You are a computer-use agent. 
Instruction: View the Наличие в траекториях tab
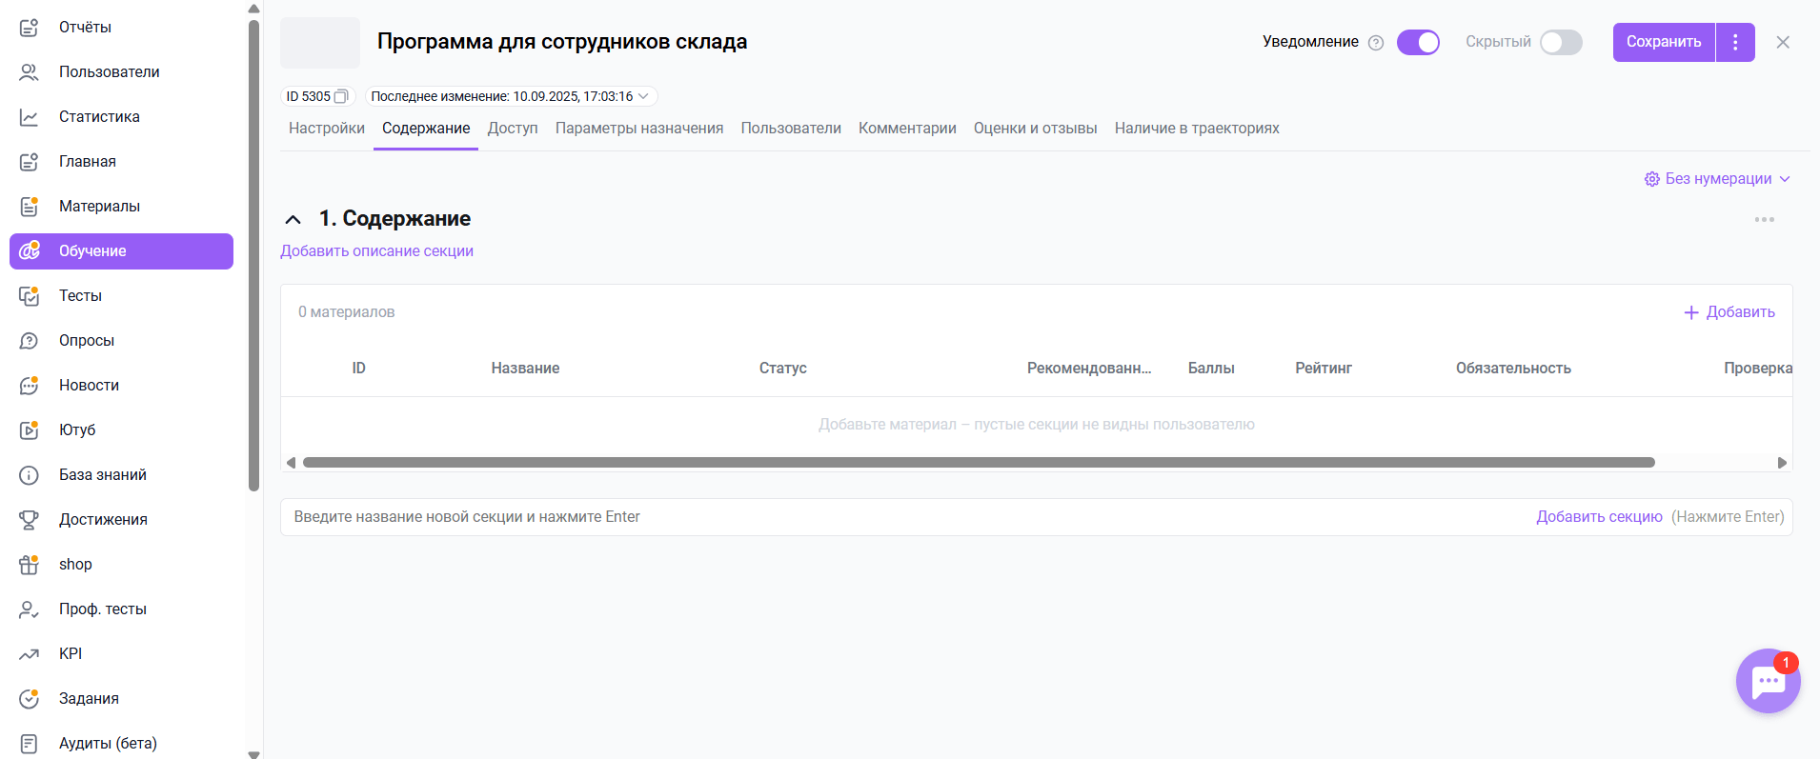(x=1197, y=129)
